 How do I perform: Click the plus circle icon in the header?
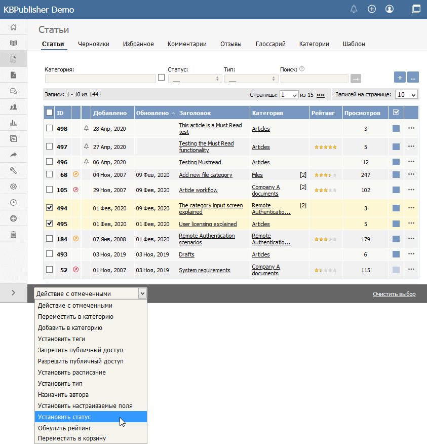pyautogui.click(x=372, y=9)
